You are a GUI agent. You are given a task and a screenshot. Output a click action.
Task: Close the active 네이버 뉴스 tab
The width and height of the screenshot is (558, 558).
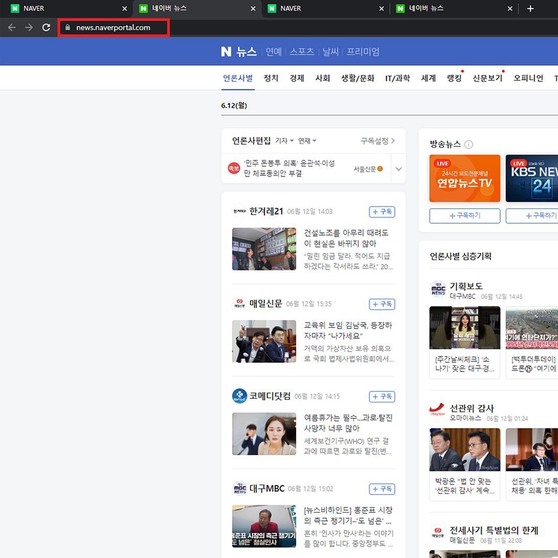coord(253,9)
